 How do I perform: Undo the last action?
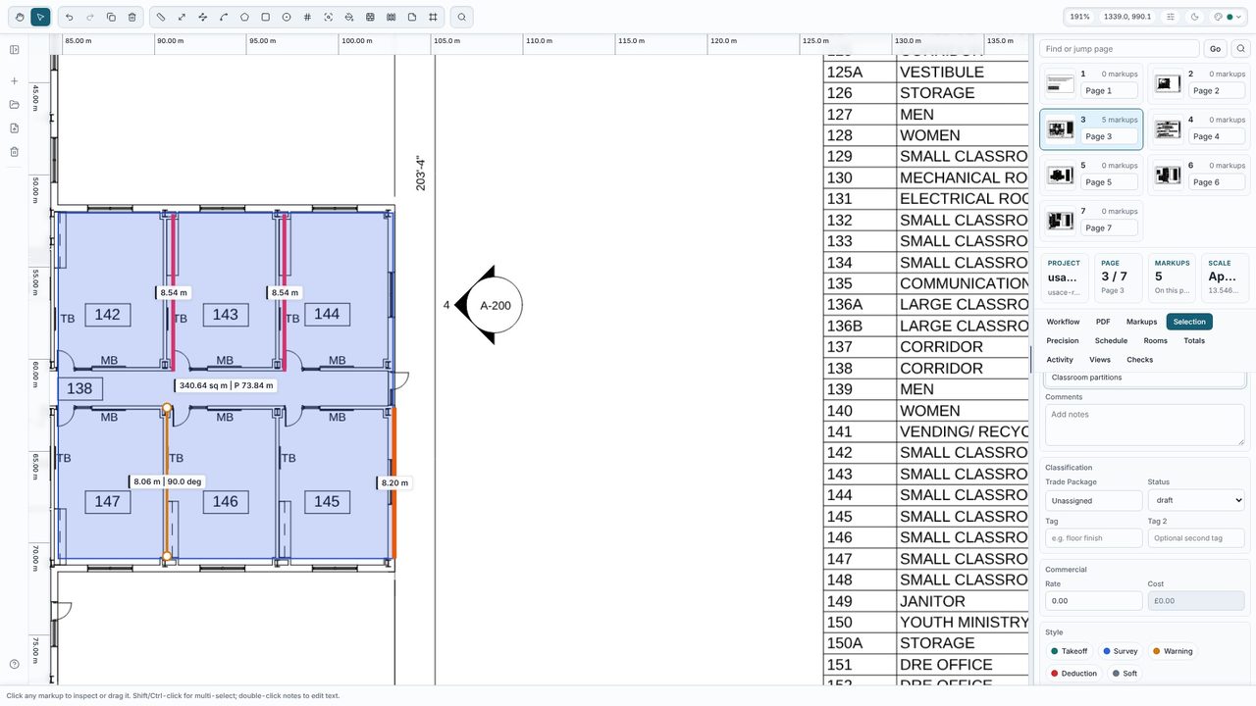[x=69, y=17]
